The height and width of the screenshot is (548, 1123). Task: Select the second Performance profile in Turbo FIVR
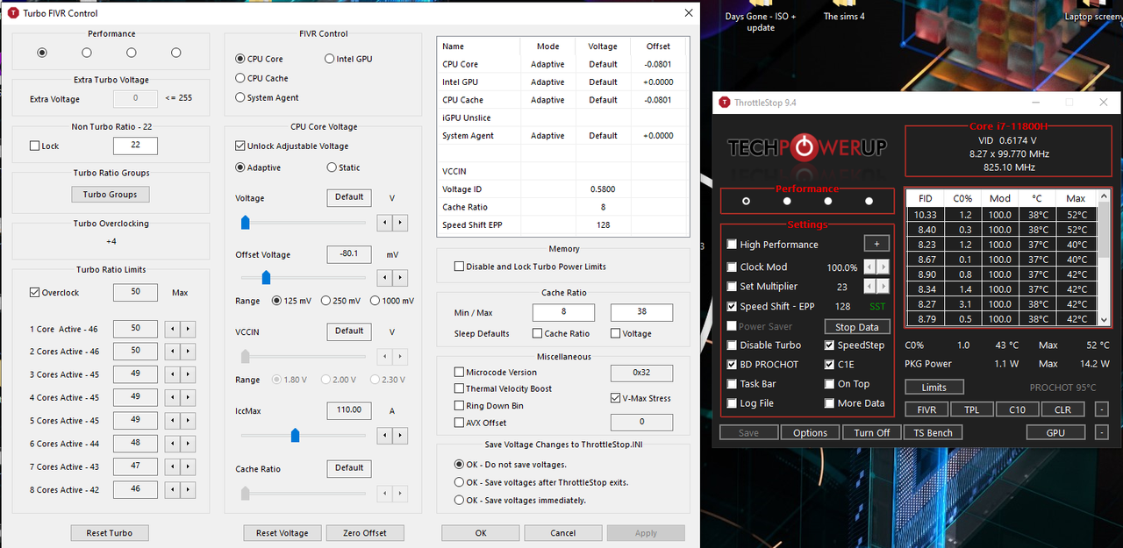[86, 53]
